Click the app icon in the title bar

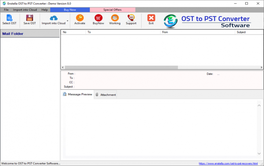click(x=4, y=4)
